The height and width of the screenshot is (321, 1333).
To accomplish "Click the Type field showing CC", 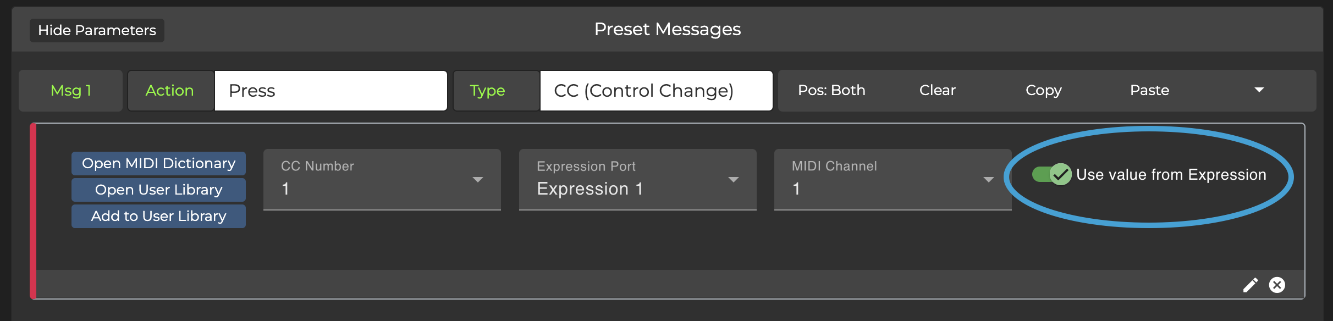I will (656, 91).
